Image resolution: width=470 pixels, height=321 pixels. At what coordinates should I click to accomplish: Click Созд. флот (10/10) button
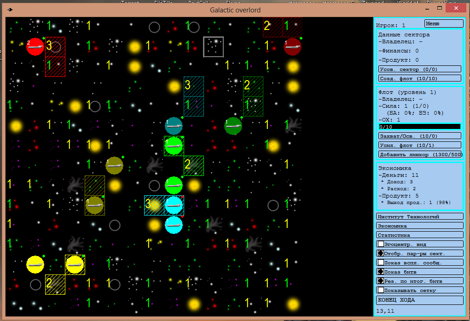(x=420, y=78)
